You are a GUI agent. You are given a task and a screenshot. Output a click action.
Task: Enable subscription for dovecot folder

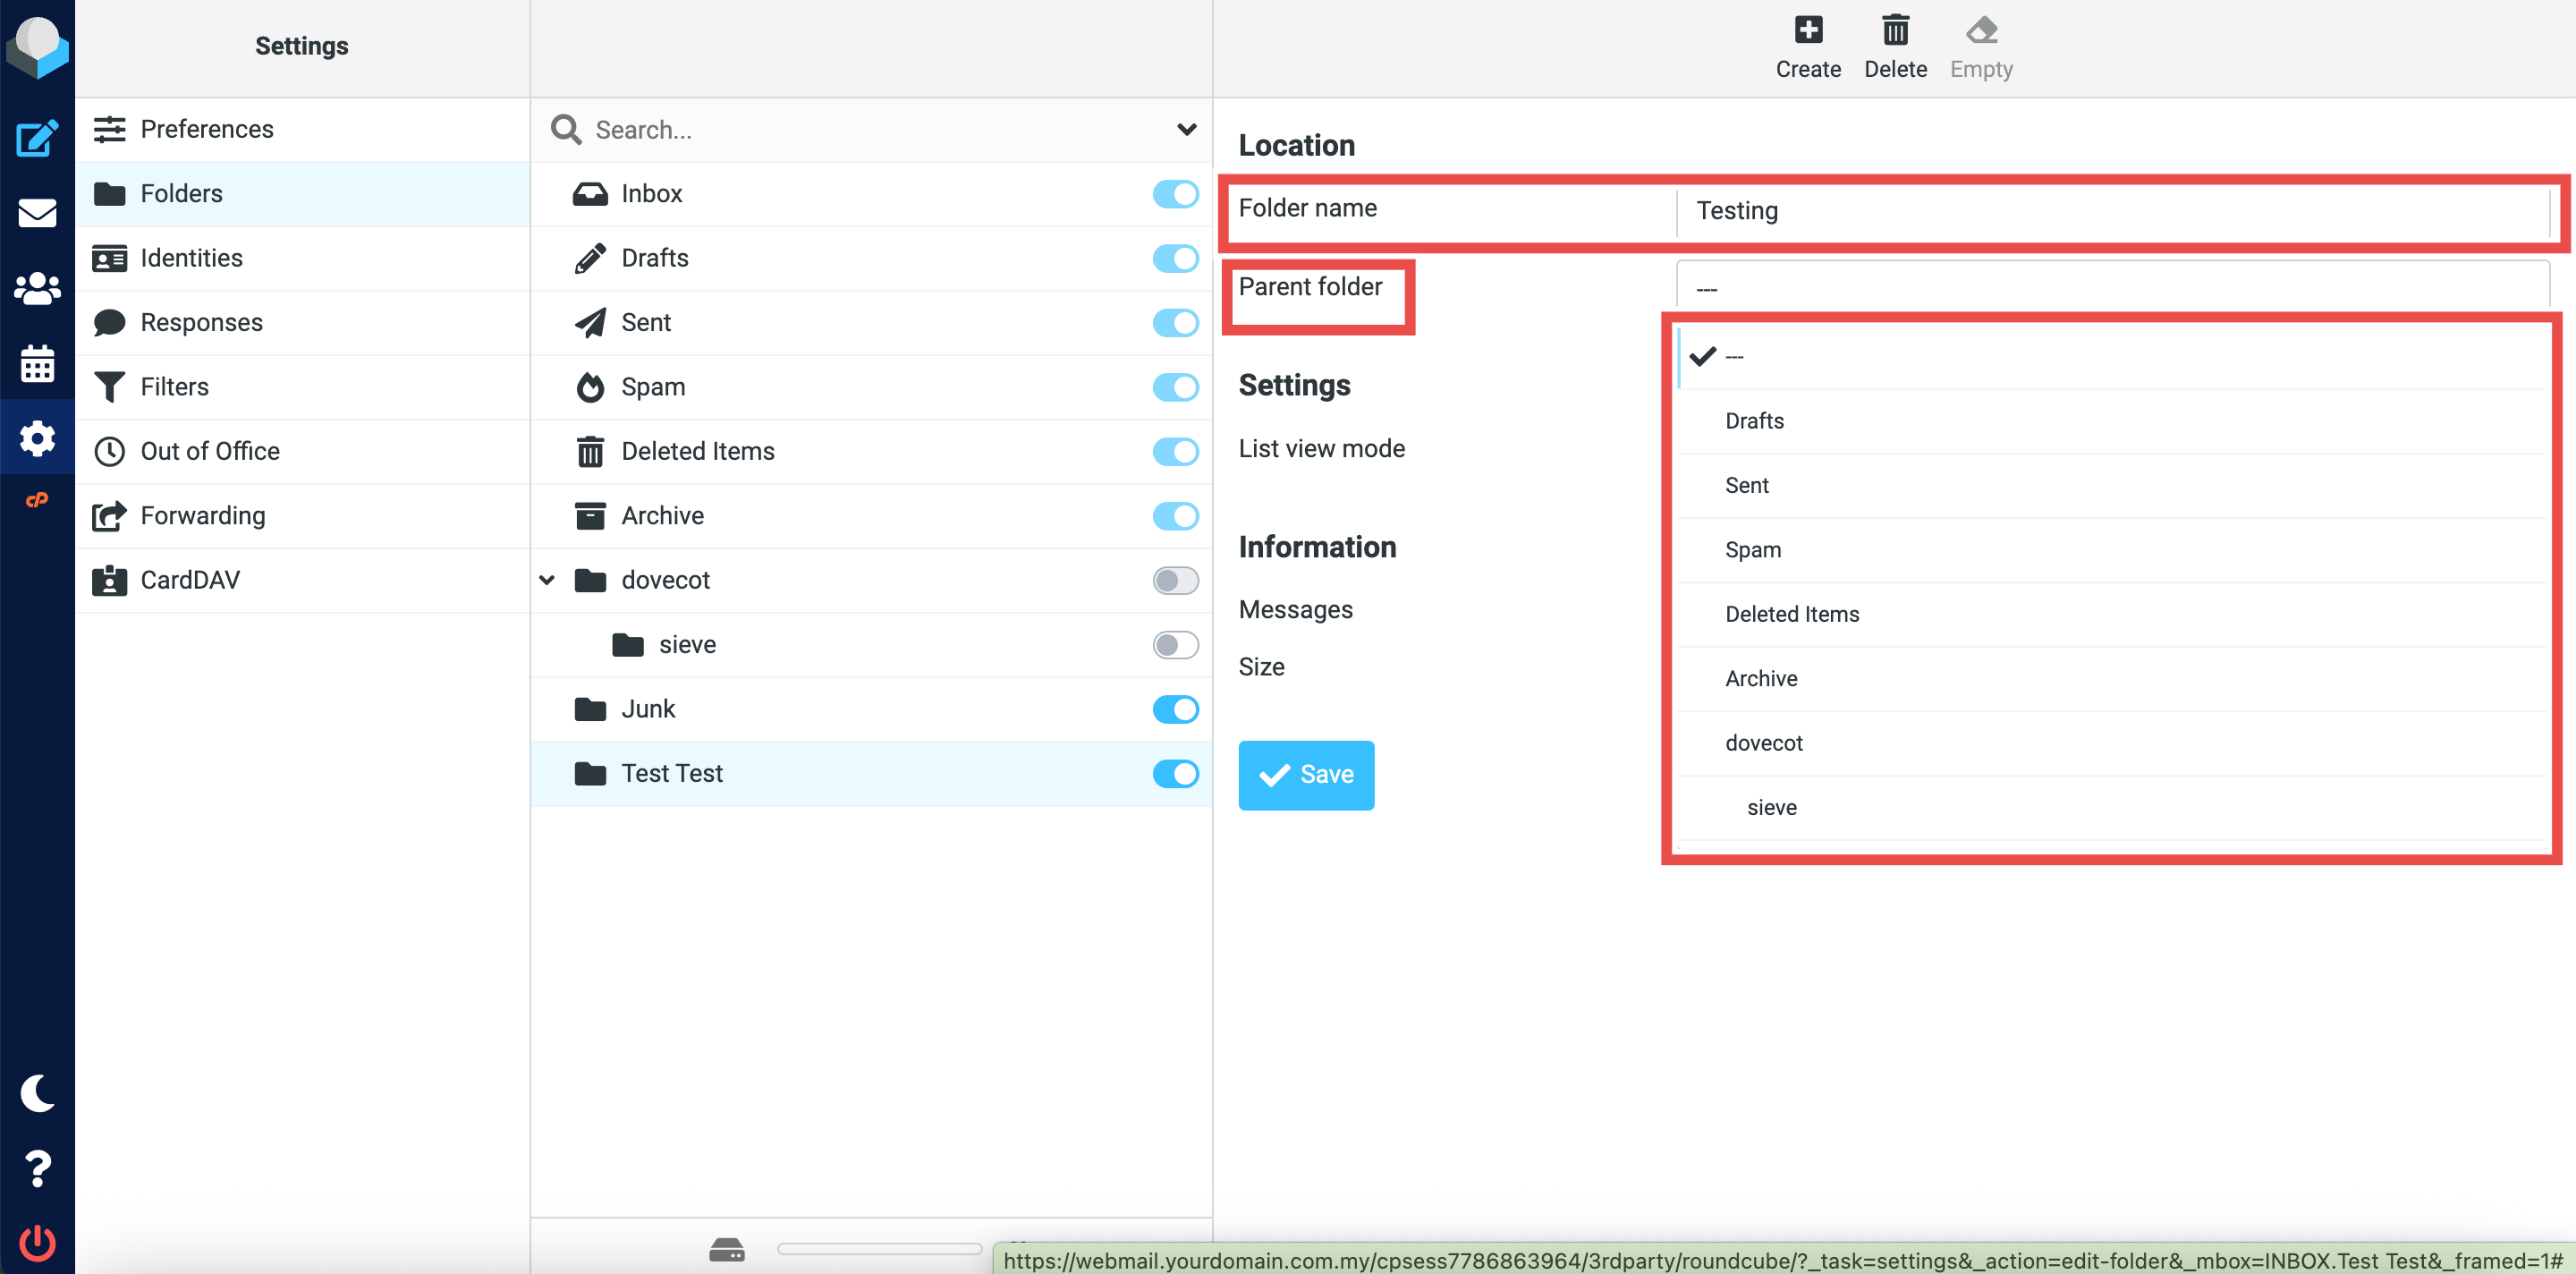1175,580
